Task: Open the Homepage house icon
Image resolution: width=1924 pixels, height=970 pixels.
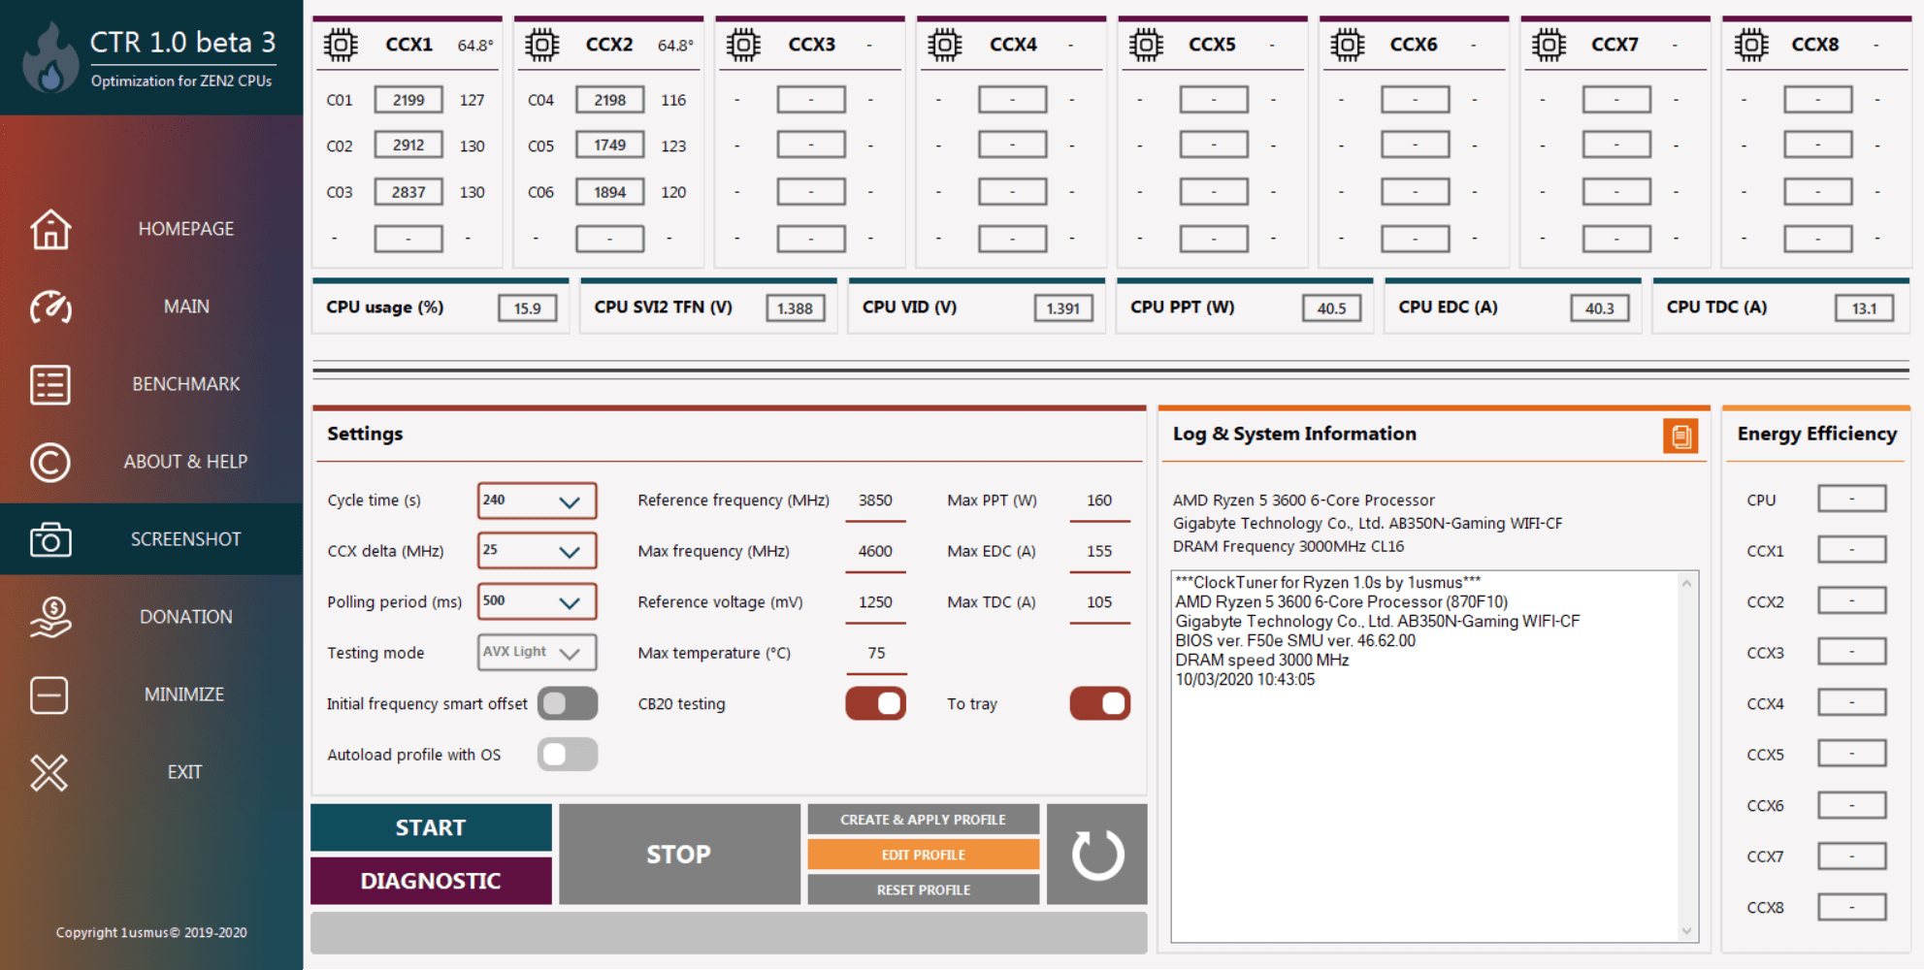Action: click(x=50, y=229)
